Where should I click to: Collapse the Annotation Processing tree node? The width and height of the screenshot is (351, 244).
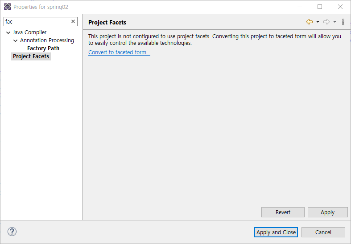point(16,40)
